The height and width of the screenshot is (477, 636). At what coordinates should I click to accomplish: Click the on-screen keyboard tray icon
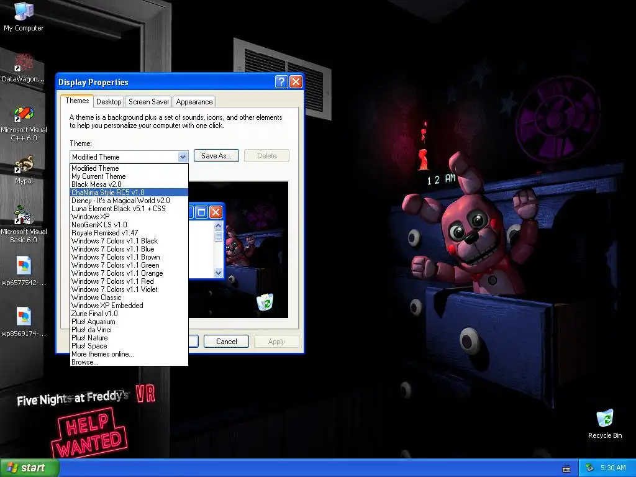pyautogui.click(x=566, y=468)
